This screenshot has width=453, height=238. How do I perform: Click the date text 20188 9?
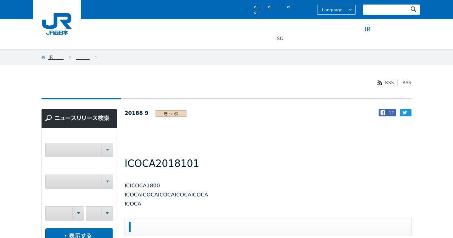click(x=136, y=113)
